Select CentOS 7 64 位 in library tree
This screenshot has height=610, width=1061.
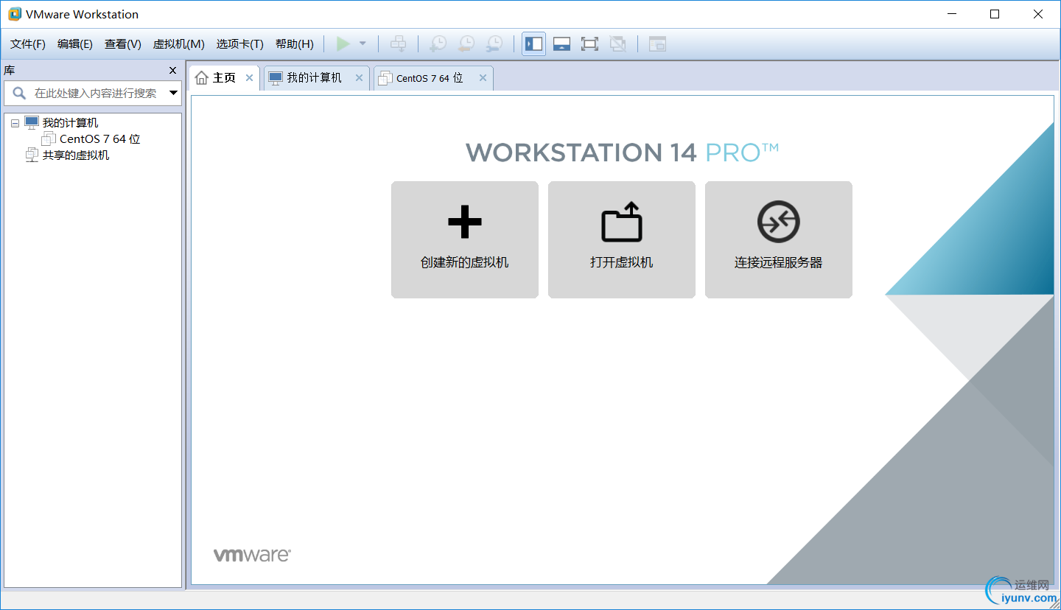pyautogui.click(x=100, y=139)
